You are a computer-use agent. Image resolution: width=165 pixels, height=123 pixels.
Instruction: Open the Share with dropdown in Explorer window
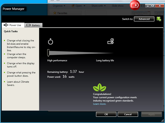98,6
